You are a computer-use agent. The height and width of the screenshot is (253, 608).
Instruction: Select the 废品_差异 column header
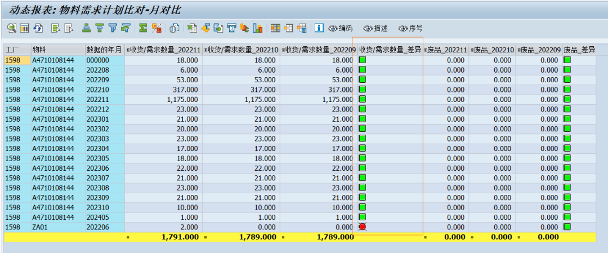(x=579, y=50)
